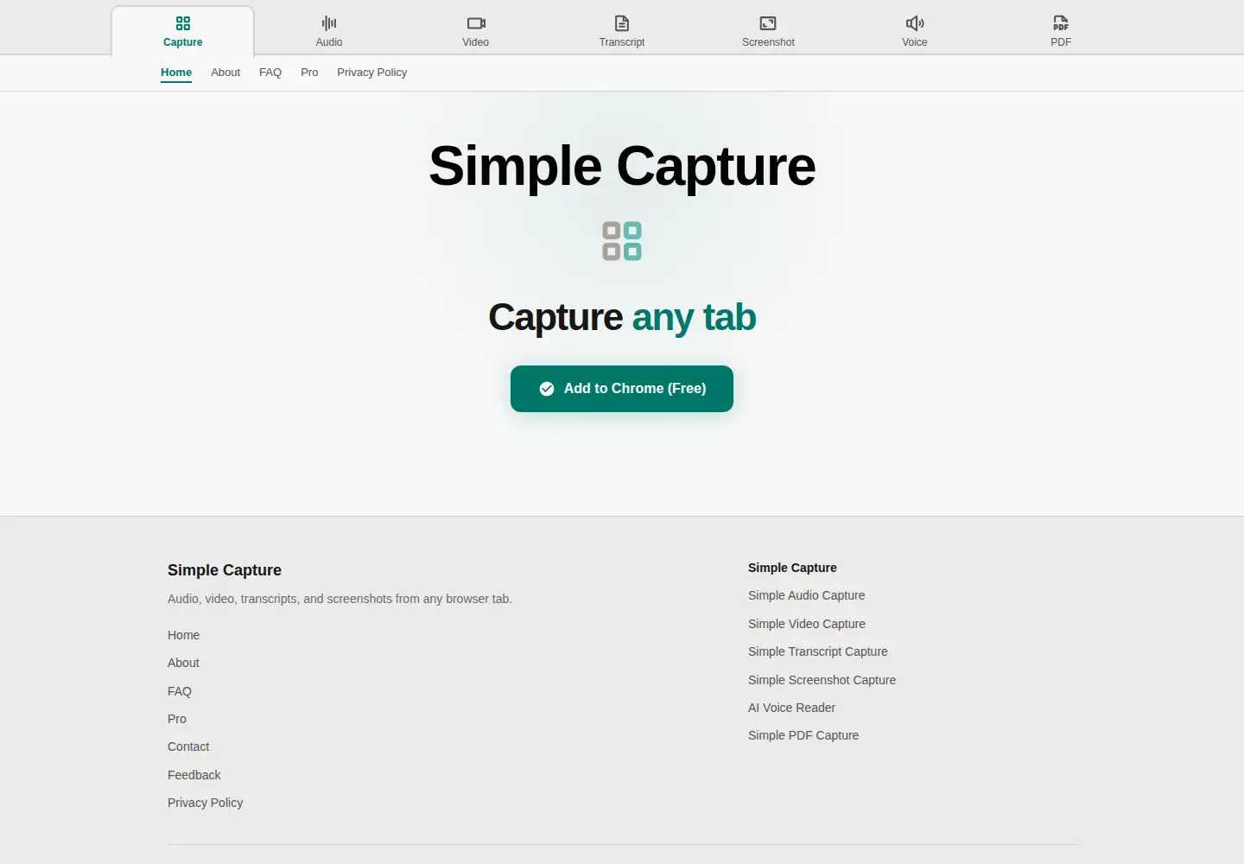The width and height of the screenshot is (1244, 864).
Task: Click footer Privacy Policy link
Action: 205,803
